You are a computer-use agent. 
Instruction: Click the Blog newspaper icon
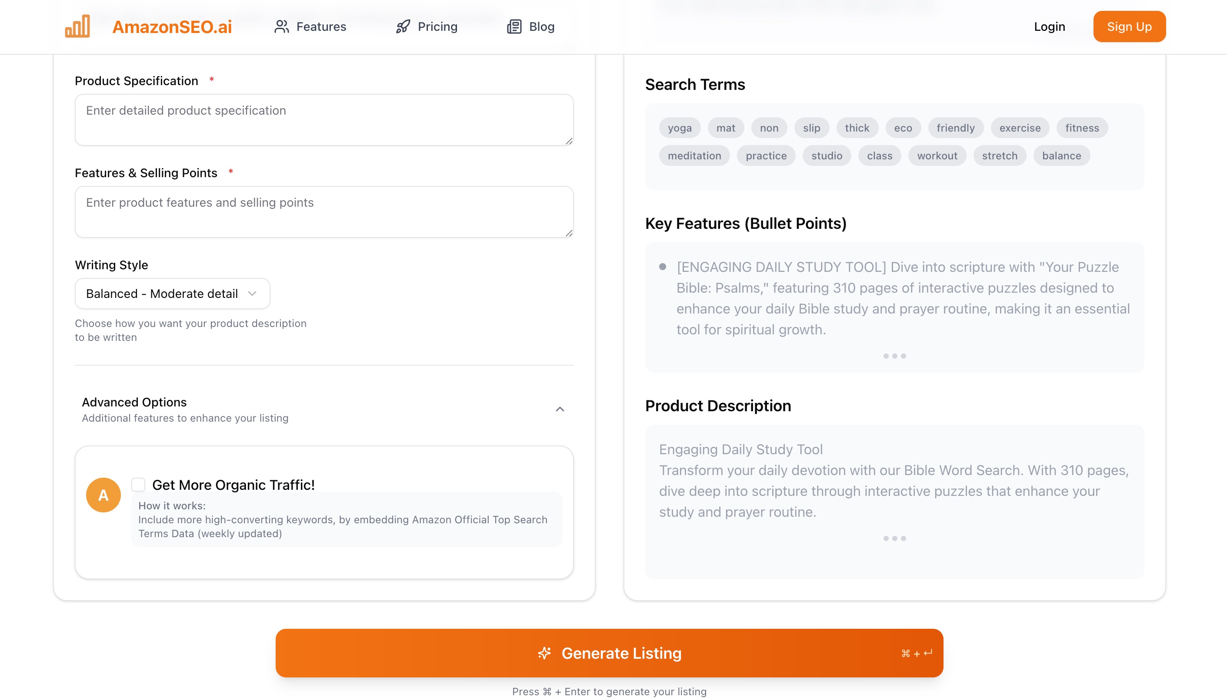tap(514, 26)
